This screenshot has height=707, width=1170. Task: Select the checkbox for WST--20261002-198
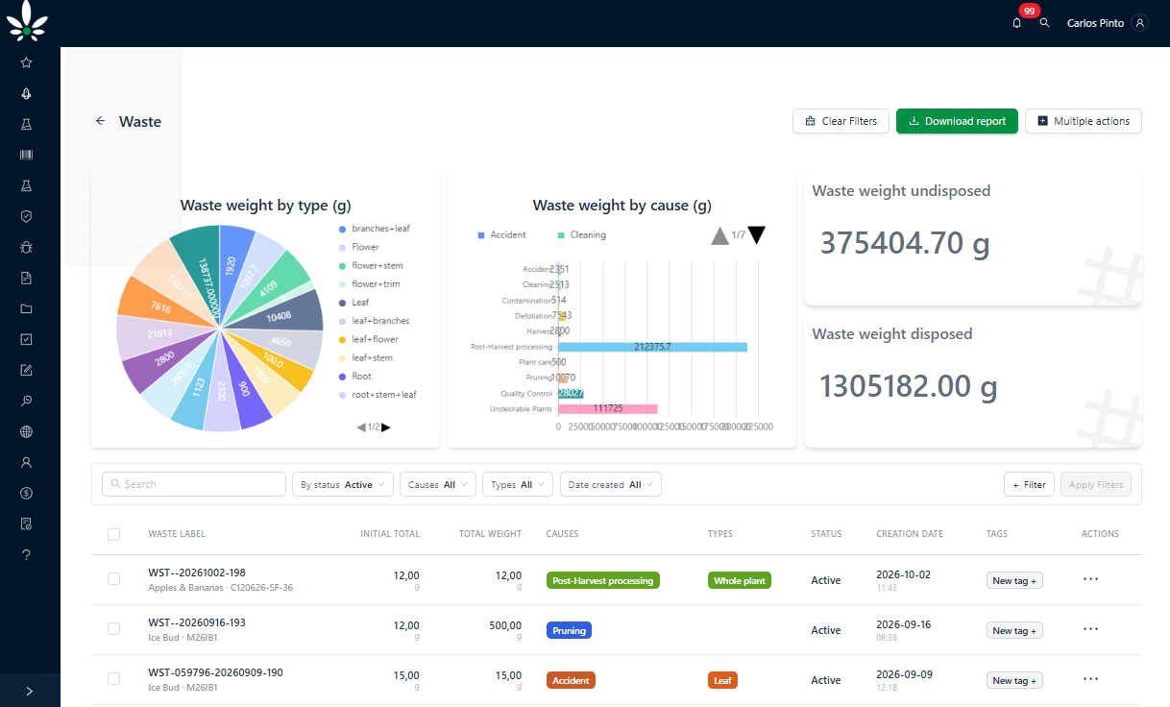(113, 579)
